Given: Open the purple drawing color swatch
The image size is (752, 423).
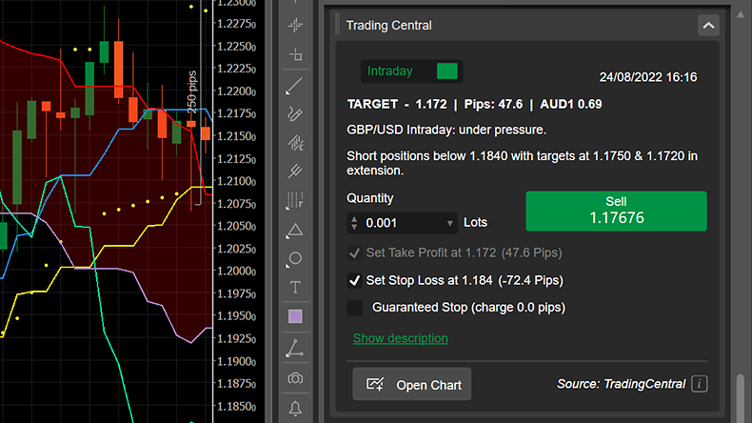Looking at the screenshot, I should point(295,316).
